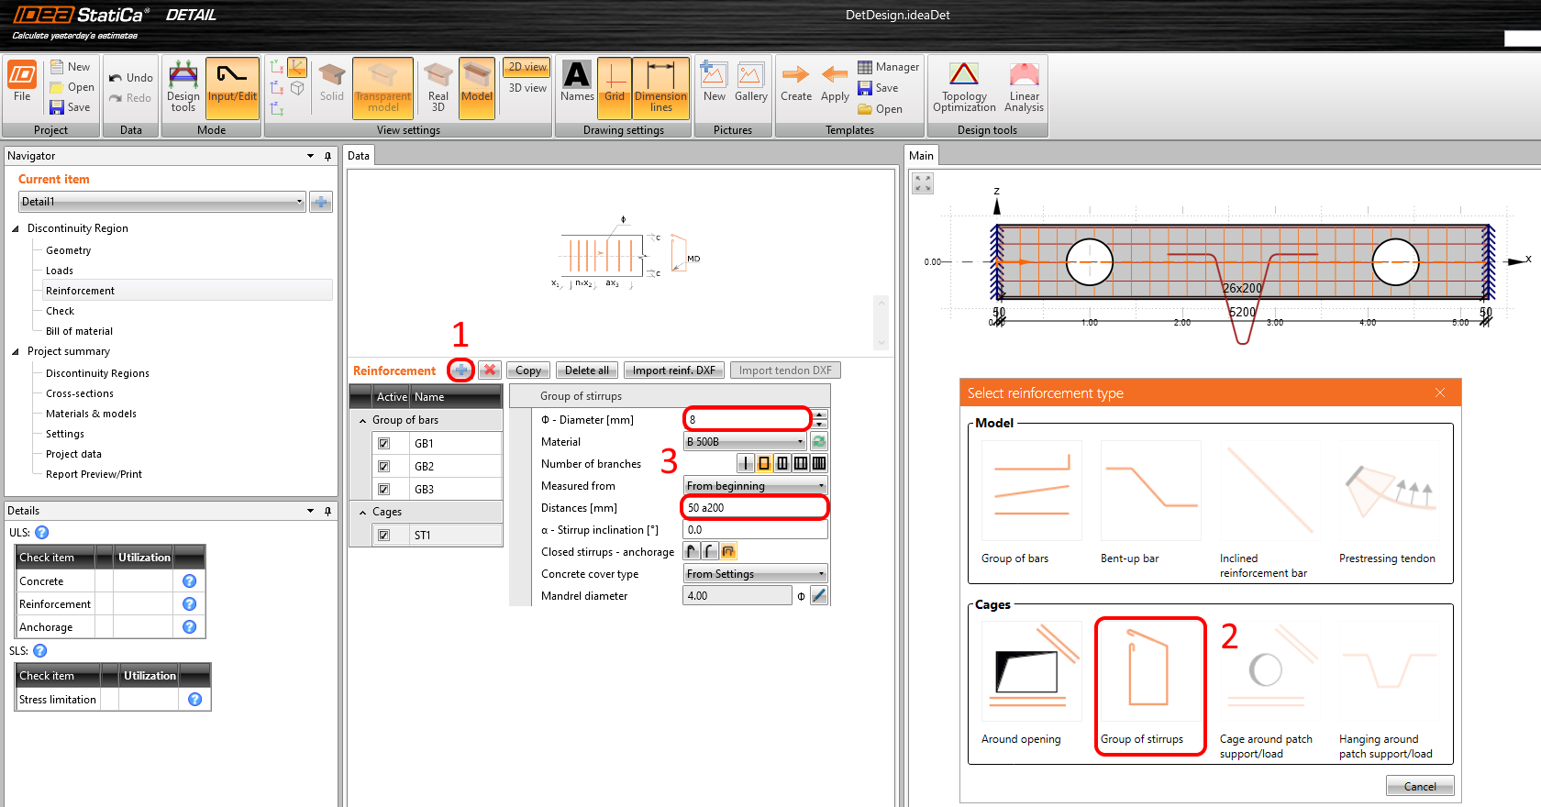This screenshot has height=807, width=1541.
Task: Collapse the Group of bars section
Action: click(363, 421)
